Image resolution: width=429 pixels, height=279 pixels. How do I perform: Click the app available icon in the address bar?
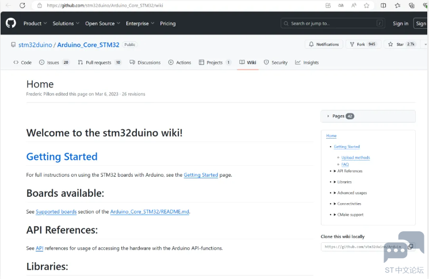[328, 5]
